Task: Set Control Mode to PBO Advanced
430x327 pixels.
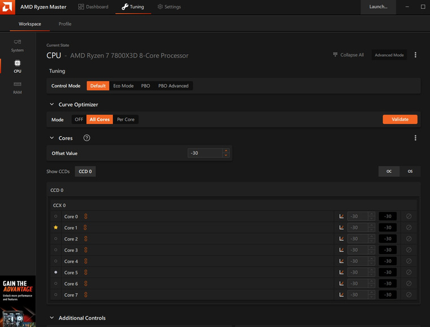Action: click(x=173, y=86)
